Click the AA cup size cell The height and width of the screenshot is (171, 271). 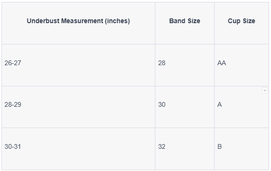pos(242,65)
